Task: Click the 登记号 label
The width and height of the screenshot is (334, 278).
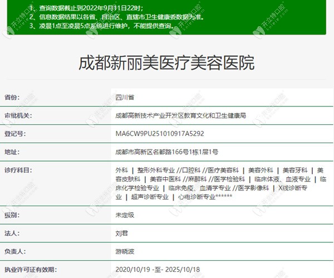Action: [15, 134]
